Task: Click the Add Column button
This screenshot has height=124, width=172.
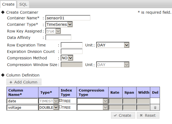Action: pos(24,82)
